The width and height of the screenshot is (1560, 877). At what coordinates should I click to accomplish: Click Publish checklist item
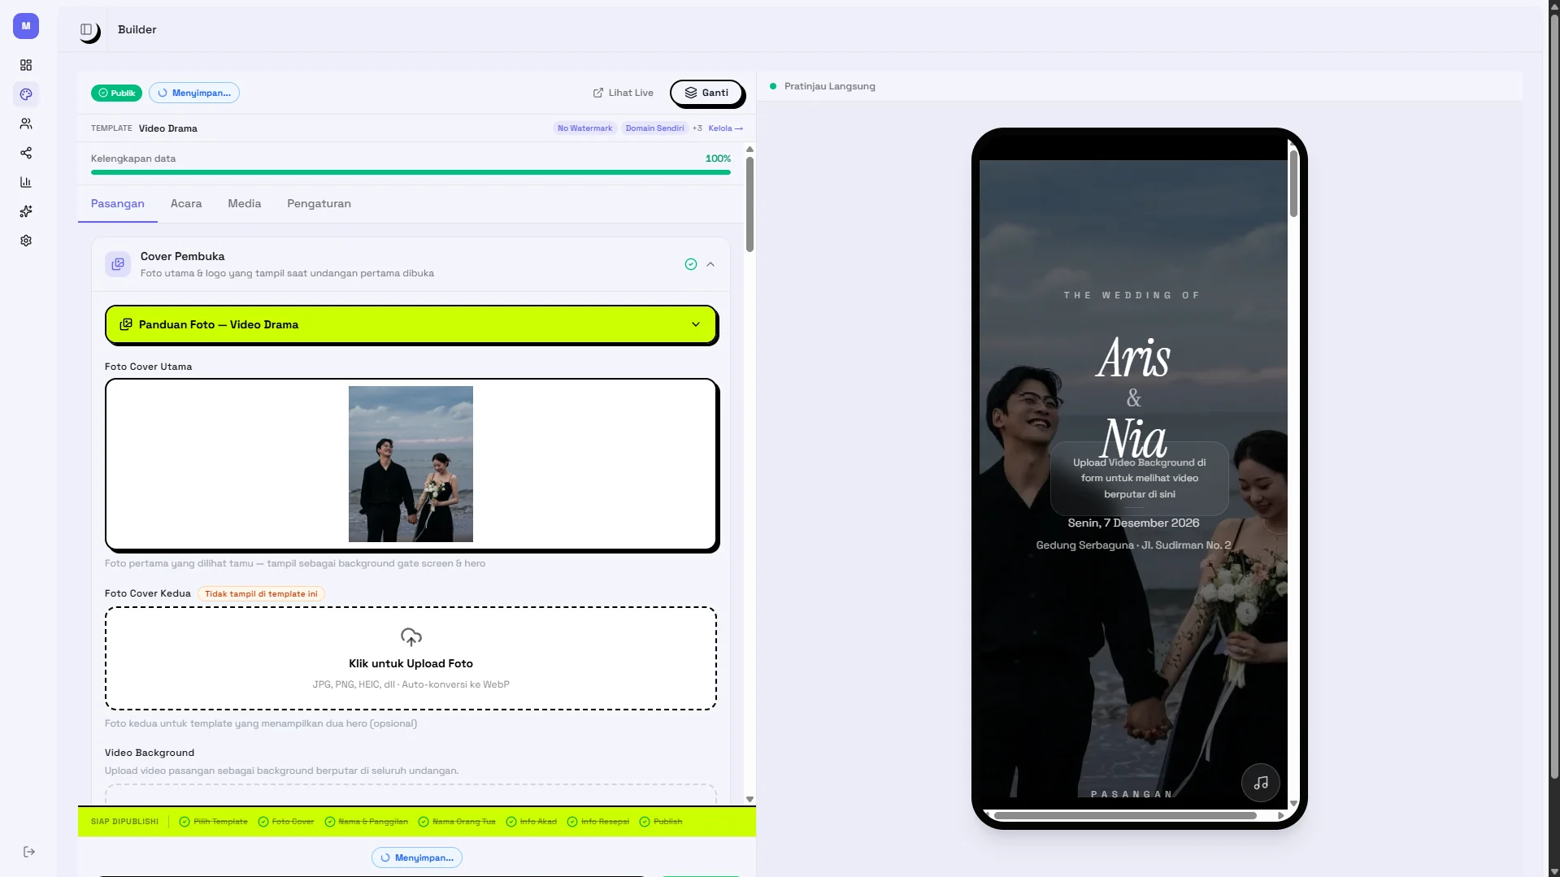coord(661,822)
